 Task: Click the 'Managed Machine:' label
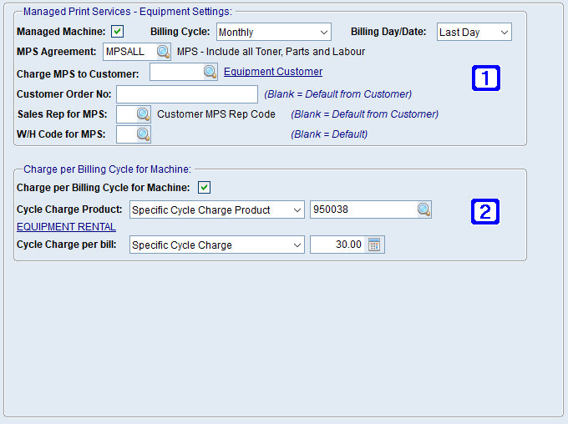[x=61, y=32]
